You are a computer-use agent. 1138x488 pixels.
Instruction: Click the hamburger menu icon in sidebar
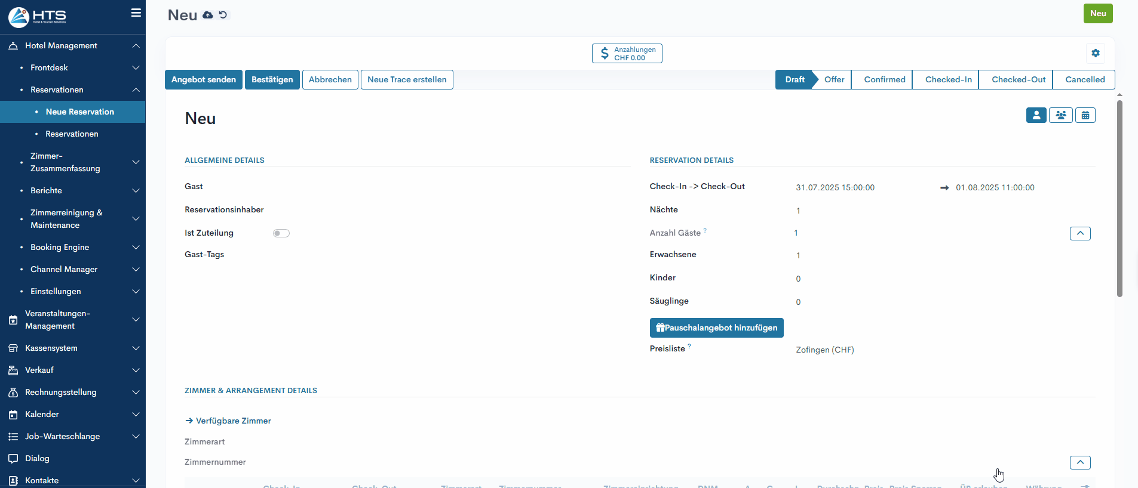pyautogui.click(x=136, y=13)
